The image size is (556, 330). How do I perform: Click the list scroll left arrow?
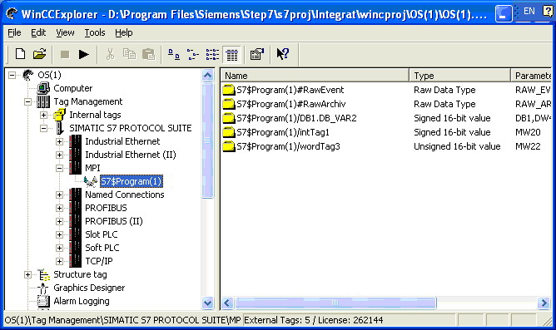[227, 303]
